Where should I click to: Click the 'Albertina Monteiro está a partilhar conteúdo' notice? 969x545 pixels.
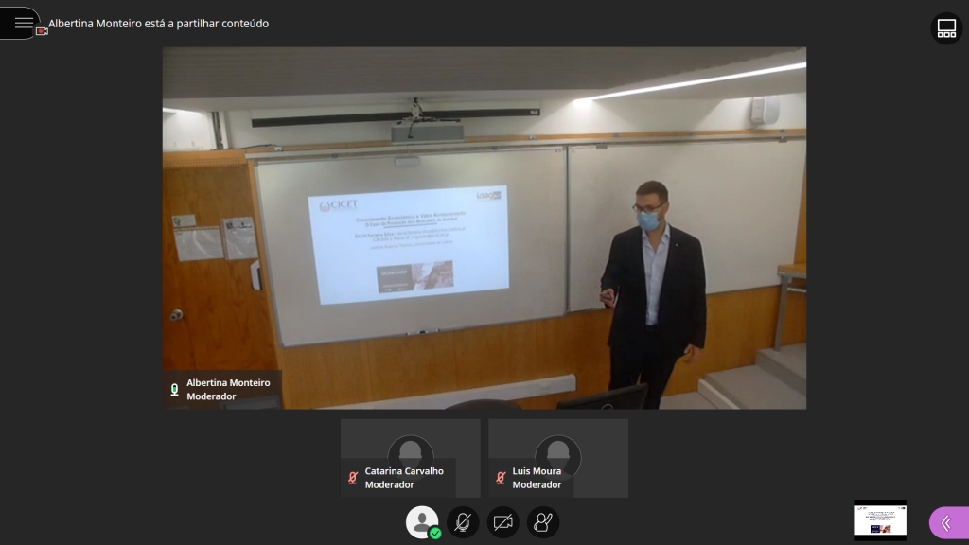tap(158, 24)
